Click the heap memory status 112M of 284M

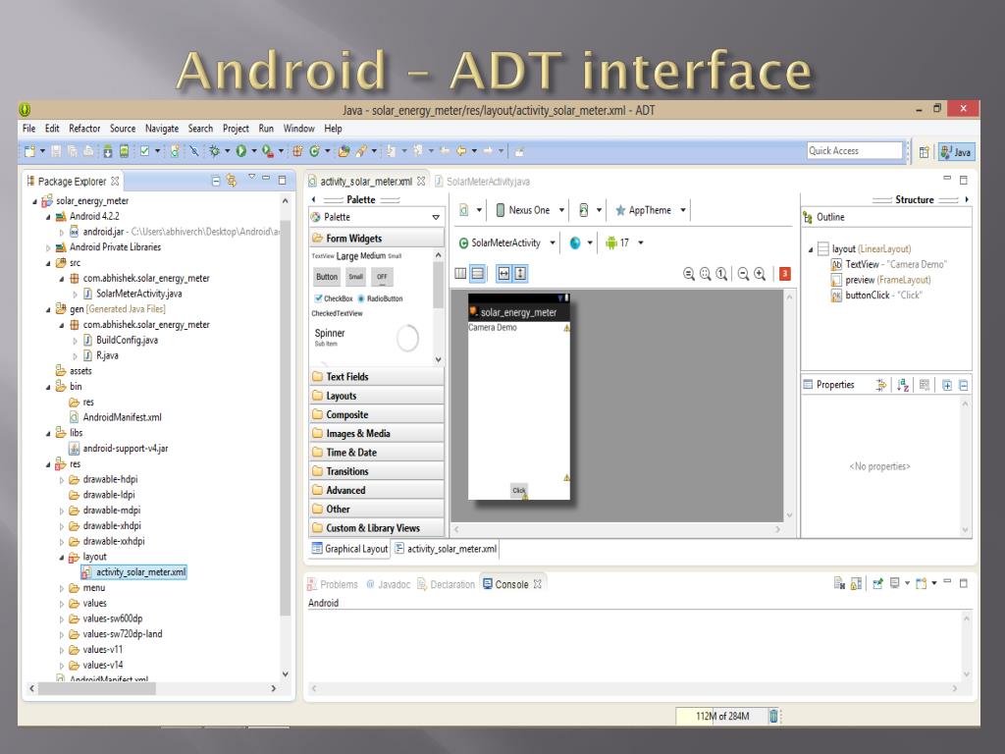(x=721, y=716)
